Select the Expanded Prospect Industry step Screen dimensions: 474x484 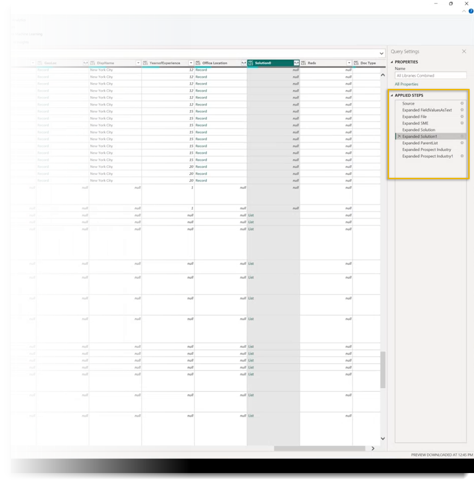[x=426, y=150]
